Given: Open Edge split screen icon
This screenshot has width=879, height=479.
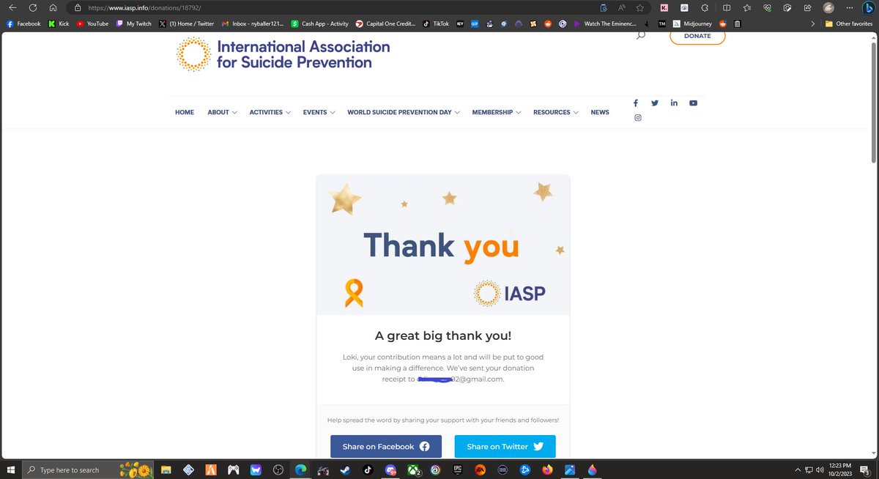Looking at the screenshot, I should 727,8.
